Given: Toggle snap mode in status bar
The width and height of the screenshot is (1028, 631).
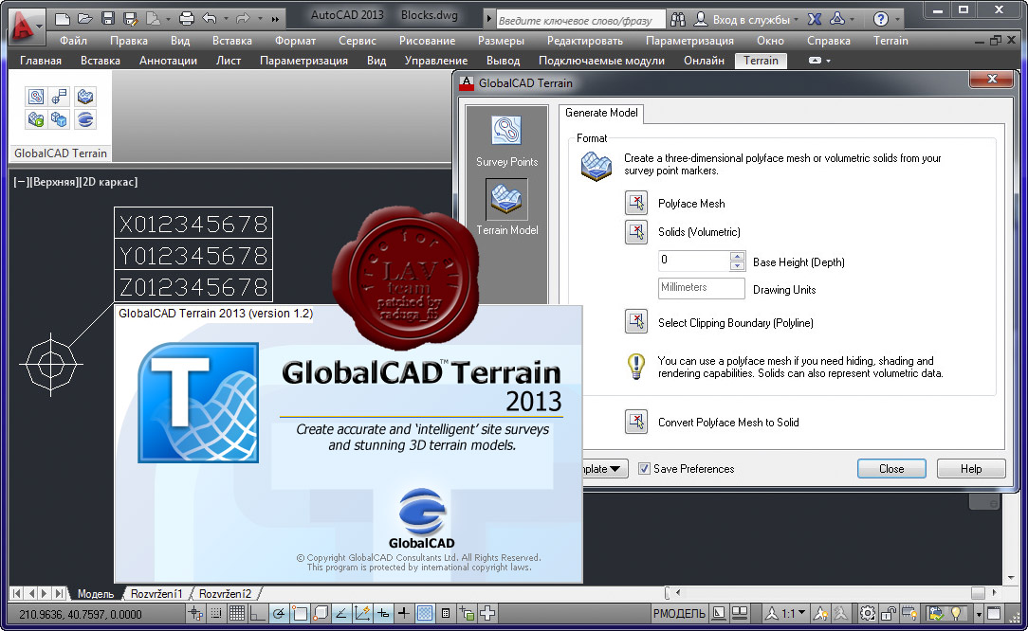Looking at the screenshot, I should pos(216,613).
